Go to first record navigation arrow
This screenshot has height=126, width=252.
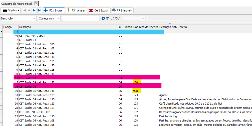24,10
